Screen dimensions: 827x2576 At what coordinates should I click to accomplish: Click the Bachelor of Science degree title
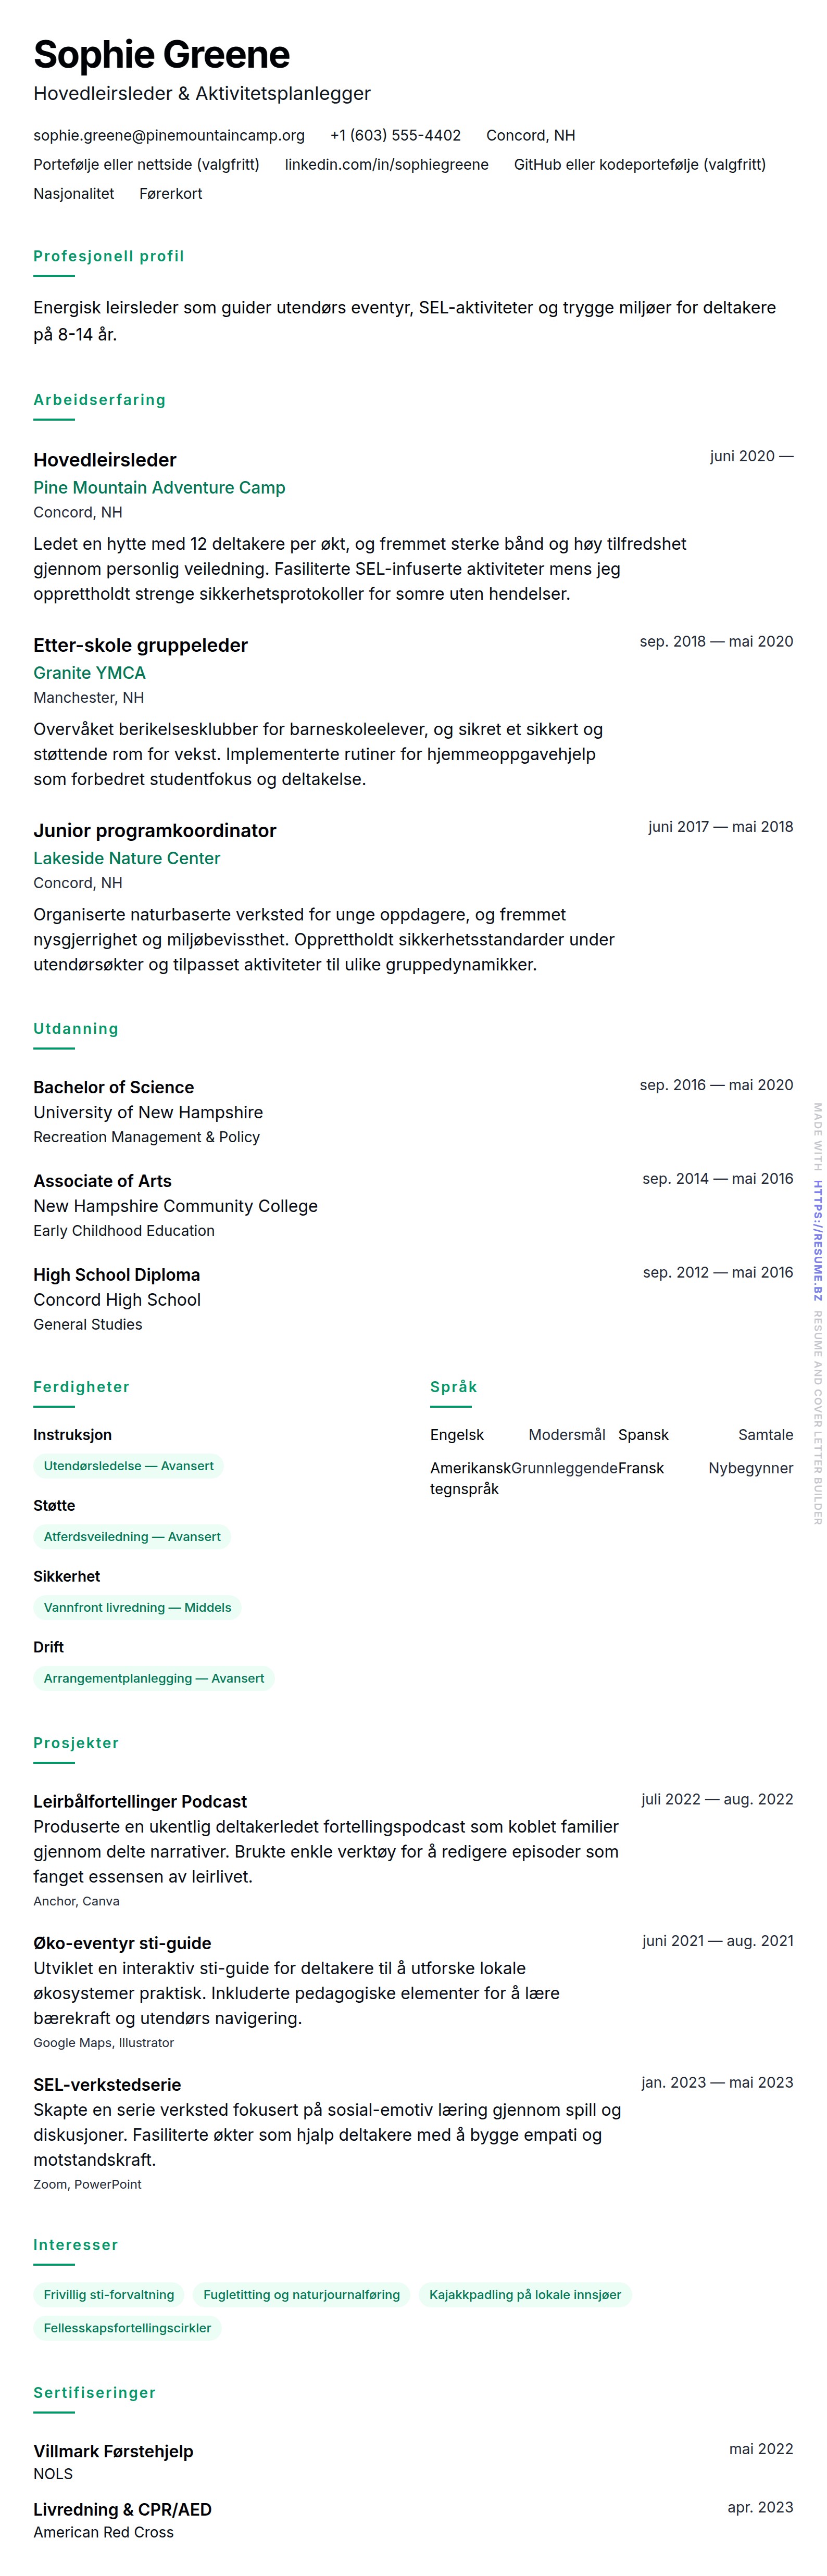pos(113,1087)
